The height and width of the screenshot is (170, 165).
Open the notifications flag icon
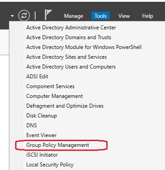[48, 15]
